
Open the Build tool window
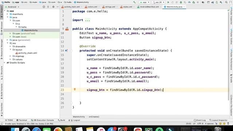pos(62,120)
